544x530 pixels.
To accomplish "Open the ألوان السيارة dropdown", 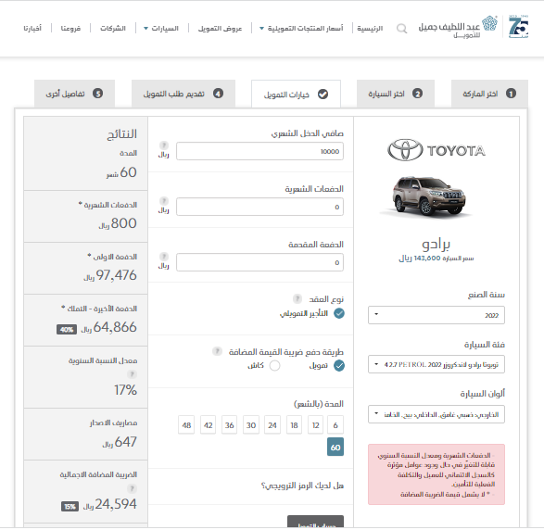I will coord(436,414).
